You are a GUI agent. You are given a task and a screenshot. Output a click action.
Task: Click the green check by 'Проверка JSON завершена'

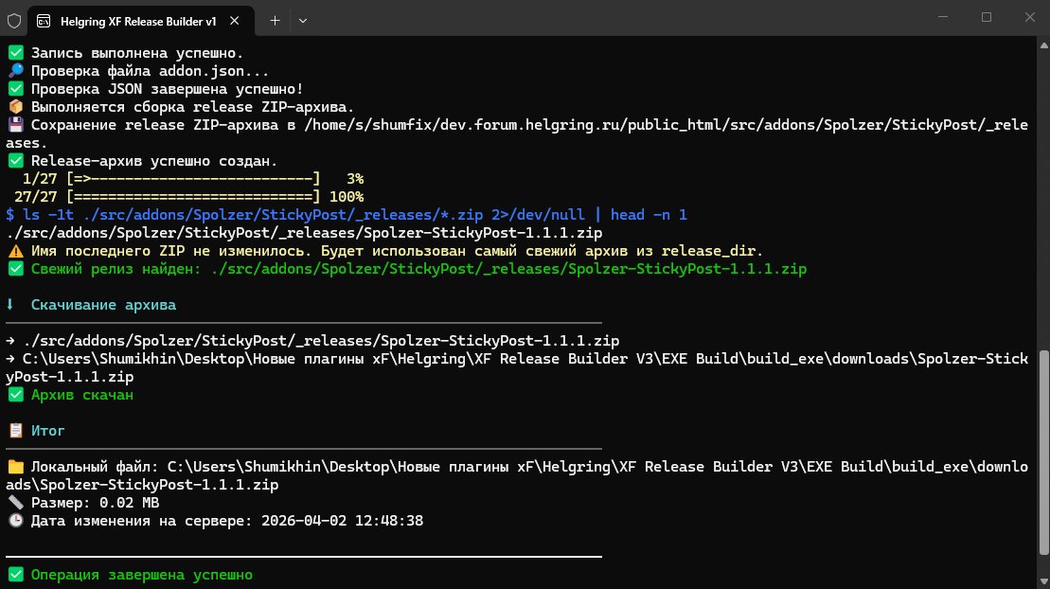coord(15,89)
